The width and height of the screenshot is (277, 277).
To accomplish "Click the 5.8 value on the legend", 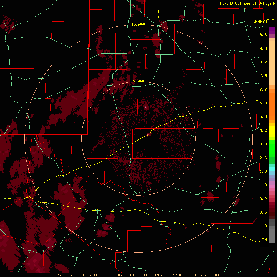I will [x=263, y=103].
